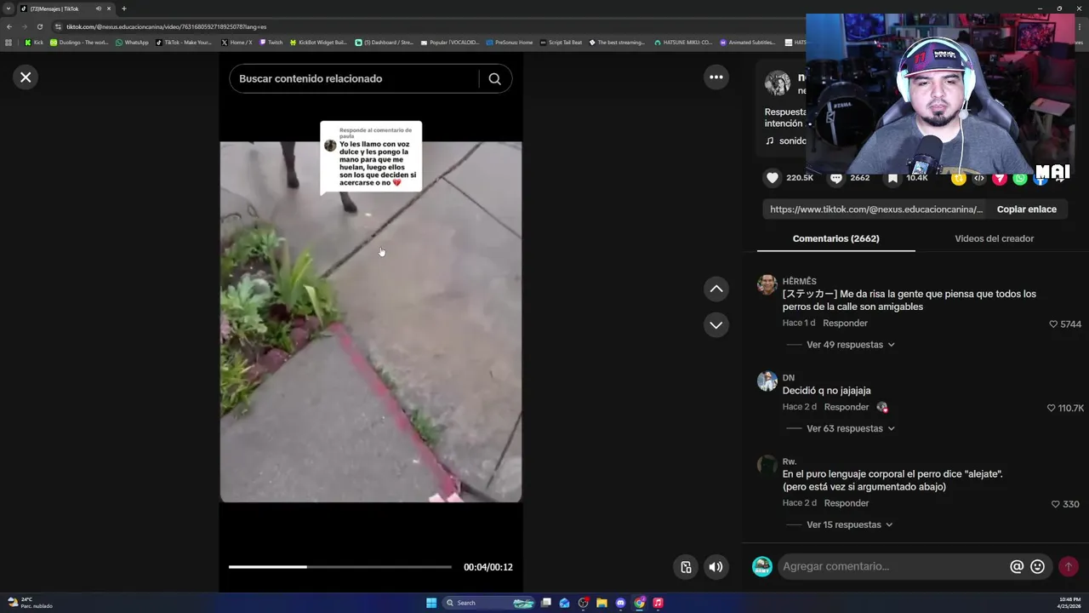Open emoji picker in comment box
Screen dimensions: 1089x613
click(1037, 566)
